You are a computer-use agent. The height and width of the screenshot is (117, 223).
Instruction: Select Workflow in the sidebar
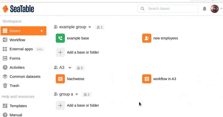coord(17,40)
